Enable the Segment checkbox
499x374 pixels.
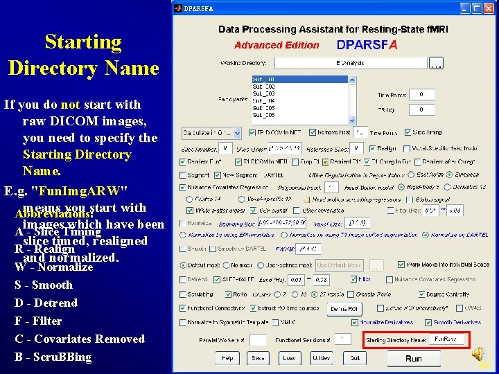[x=183, y=175]
